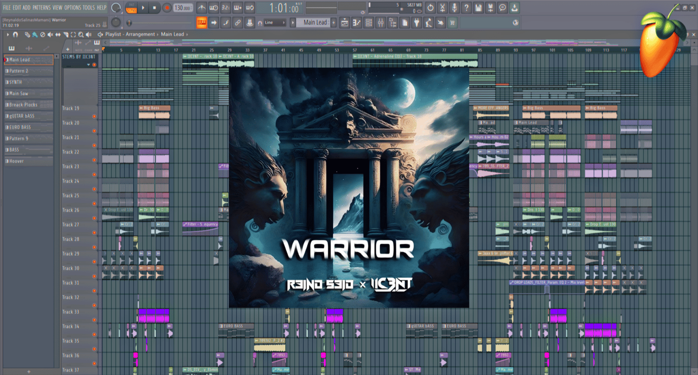698x375 pixels.
Task: Open the channel rack
Action: (369, 22)
